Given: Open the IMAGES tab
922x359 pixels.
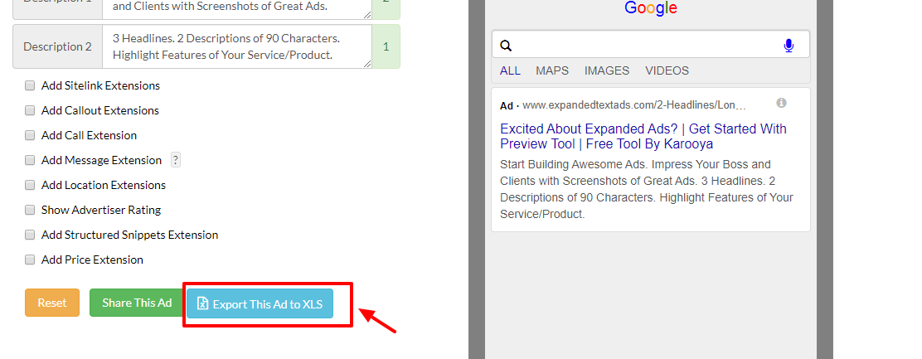Looking at the screenshot, I should (607, 70).
